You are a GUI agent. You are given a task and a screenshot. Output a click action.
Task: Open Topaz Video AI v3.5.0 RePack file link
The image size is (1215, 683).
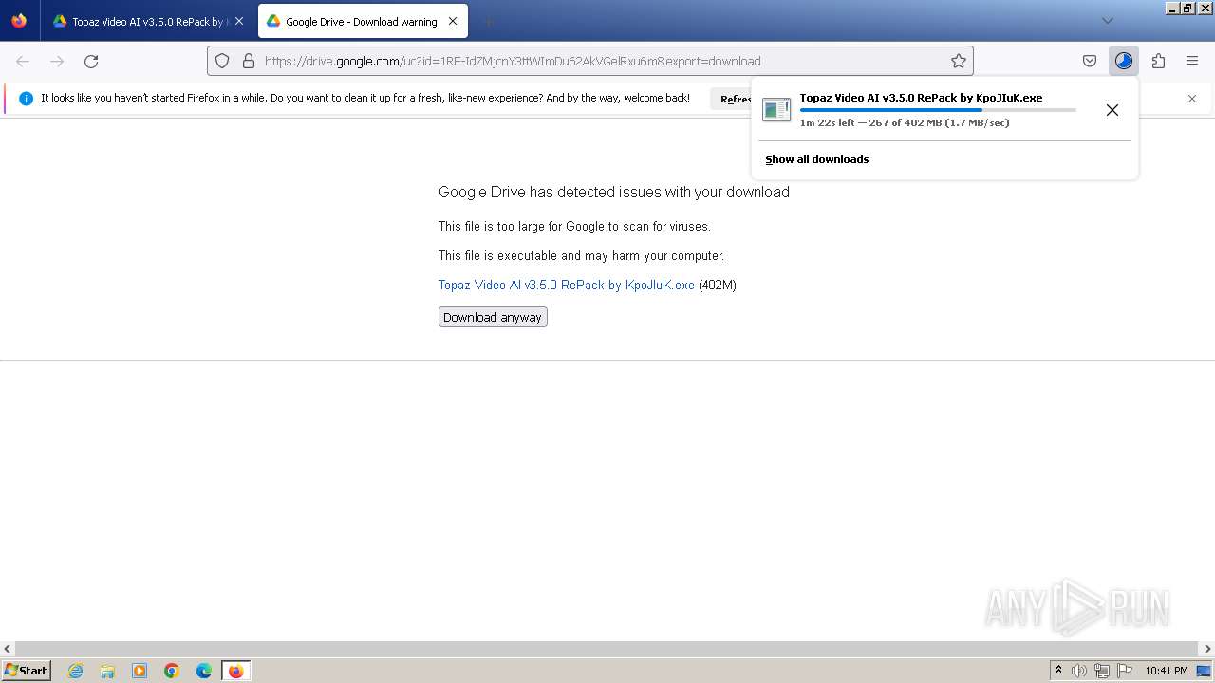pyautogui.click(x=567, y=285)
